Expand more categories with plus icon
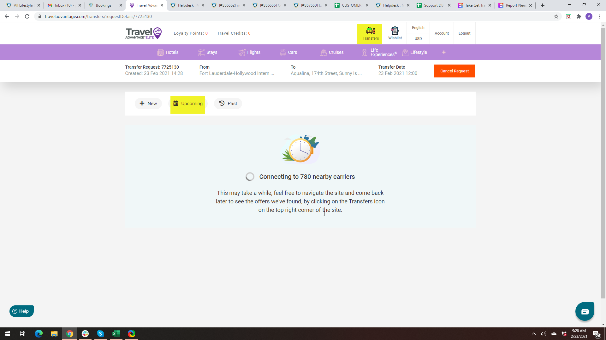The width and height of the screenshot is (606, 340). tap(444, 52)
